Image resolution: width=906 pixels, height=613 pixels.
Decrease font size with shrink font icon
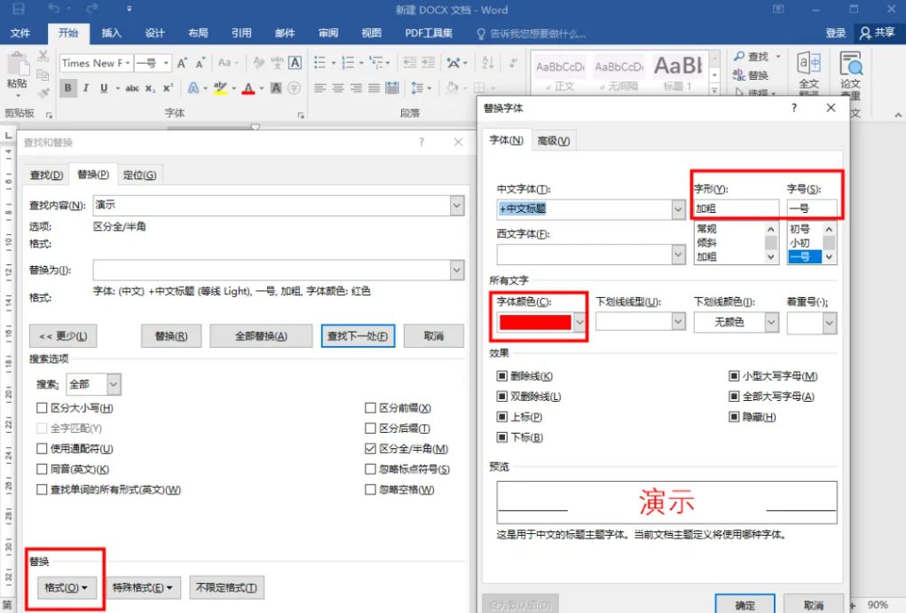[200, 63]
